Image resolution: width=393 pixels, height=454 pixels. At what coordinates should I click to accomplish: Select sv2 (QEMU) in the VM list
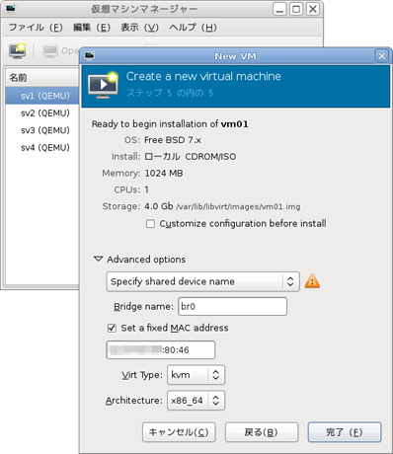42,113
